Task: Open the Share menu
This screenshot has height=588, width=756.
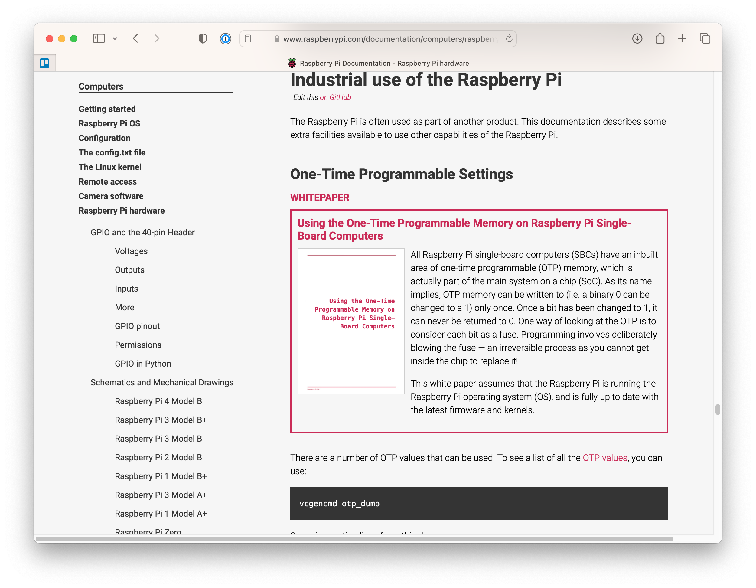Action: pyautogui.click(x=660, y=38)
